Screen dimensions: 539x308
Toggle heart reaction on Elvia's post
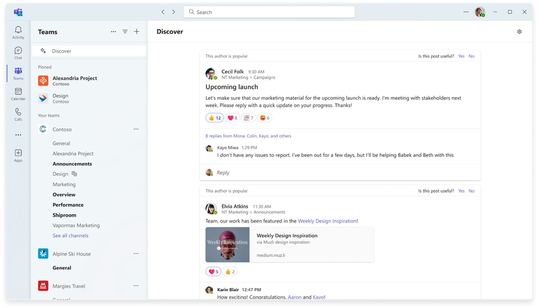[x=213, y=272]
